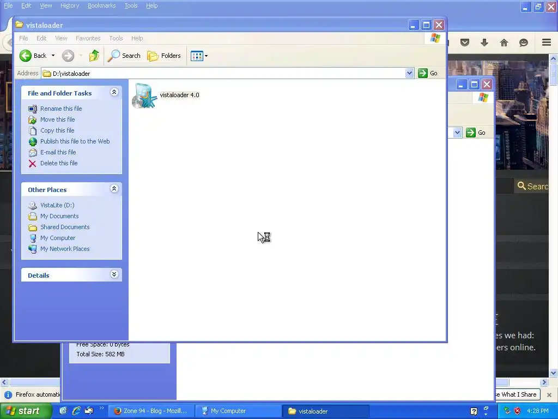Click the Go button in vistaloader window

pyautogui.click(x=428, y=73)
